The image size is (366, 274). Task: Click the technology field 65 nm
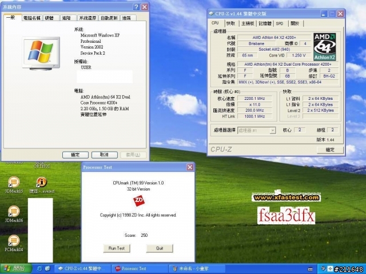click(x=248, y=55)
